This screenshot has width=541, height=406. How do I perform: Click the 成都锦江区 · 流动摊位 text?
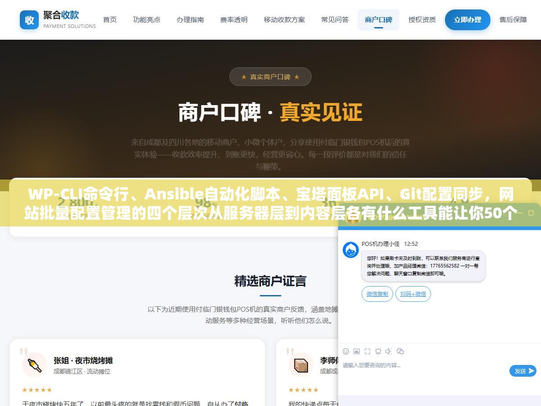(x=82, y=372)
